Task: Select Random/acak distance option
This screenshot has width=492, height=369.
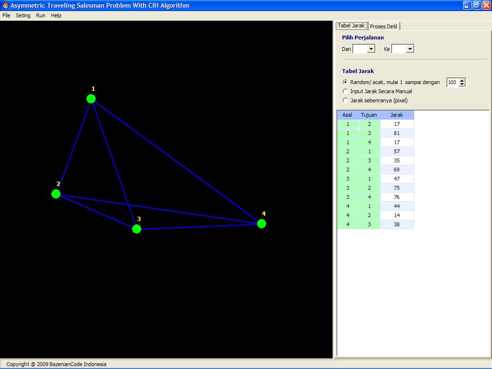Action: (x=345, y=82)
